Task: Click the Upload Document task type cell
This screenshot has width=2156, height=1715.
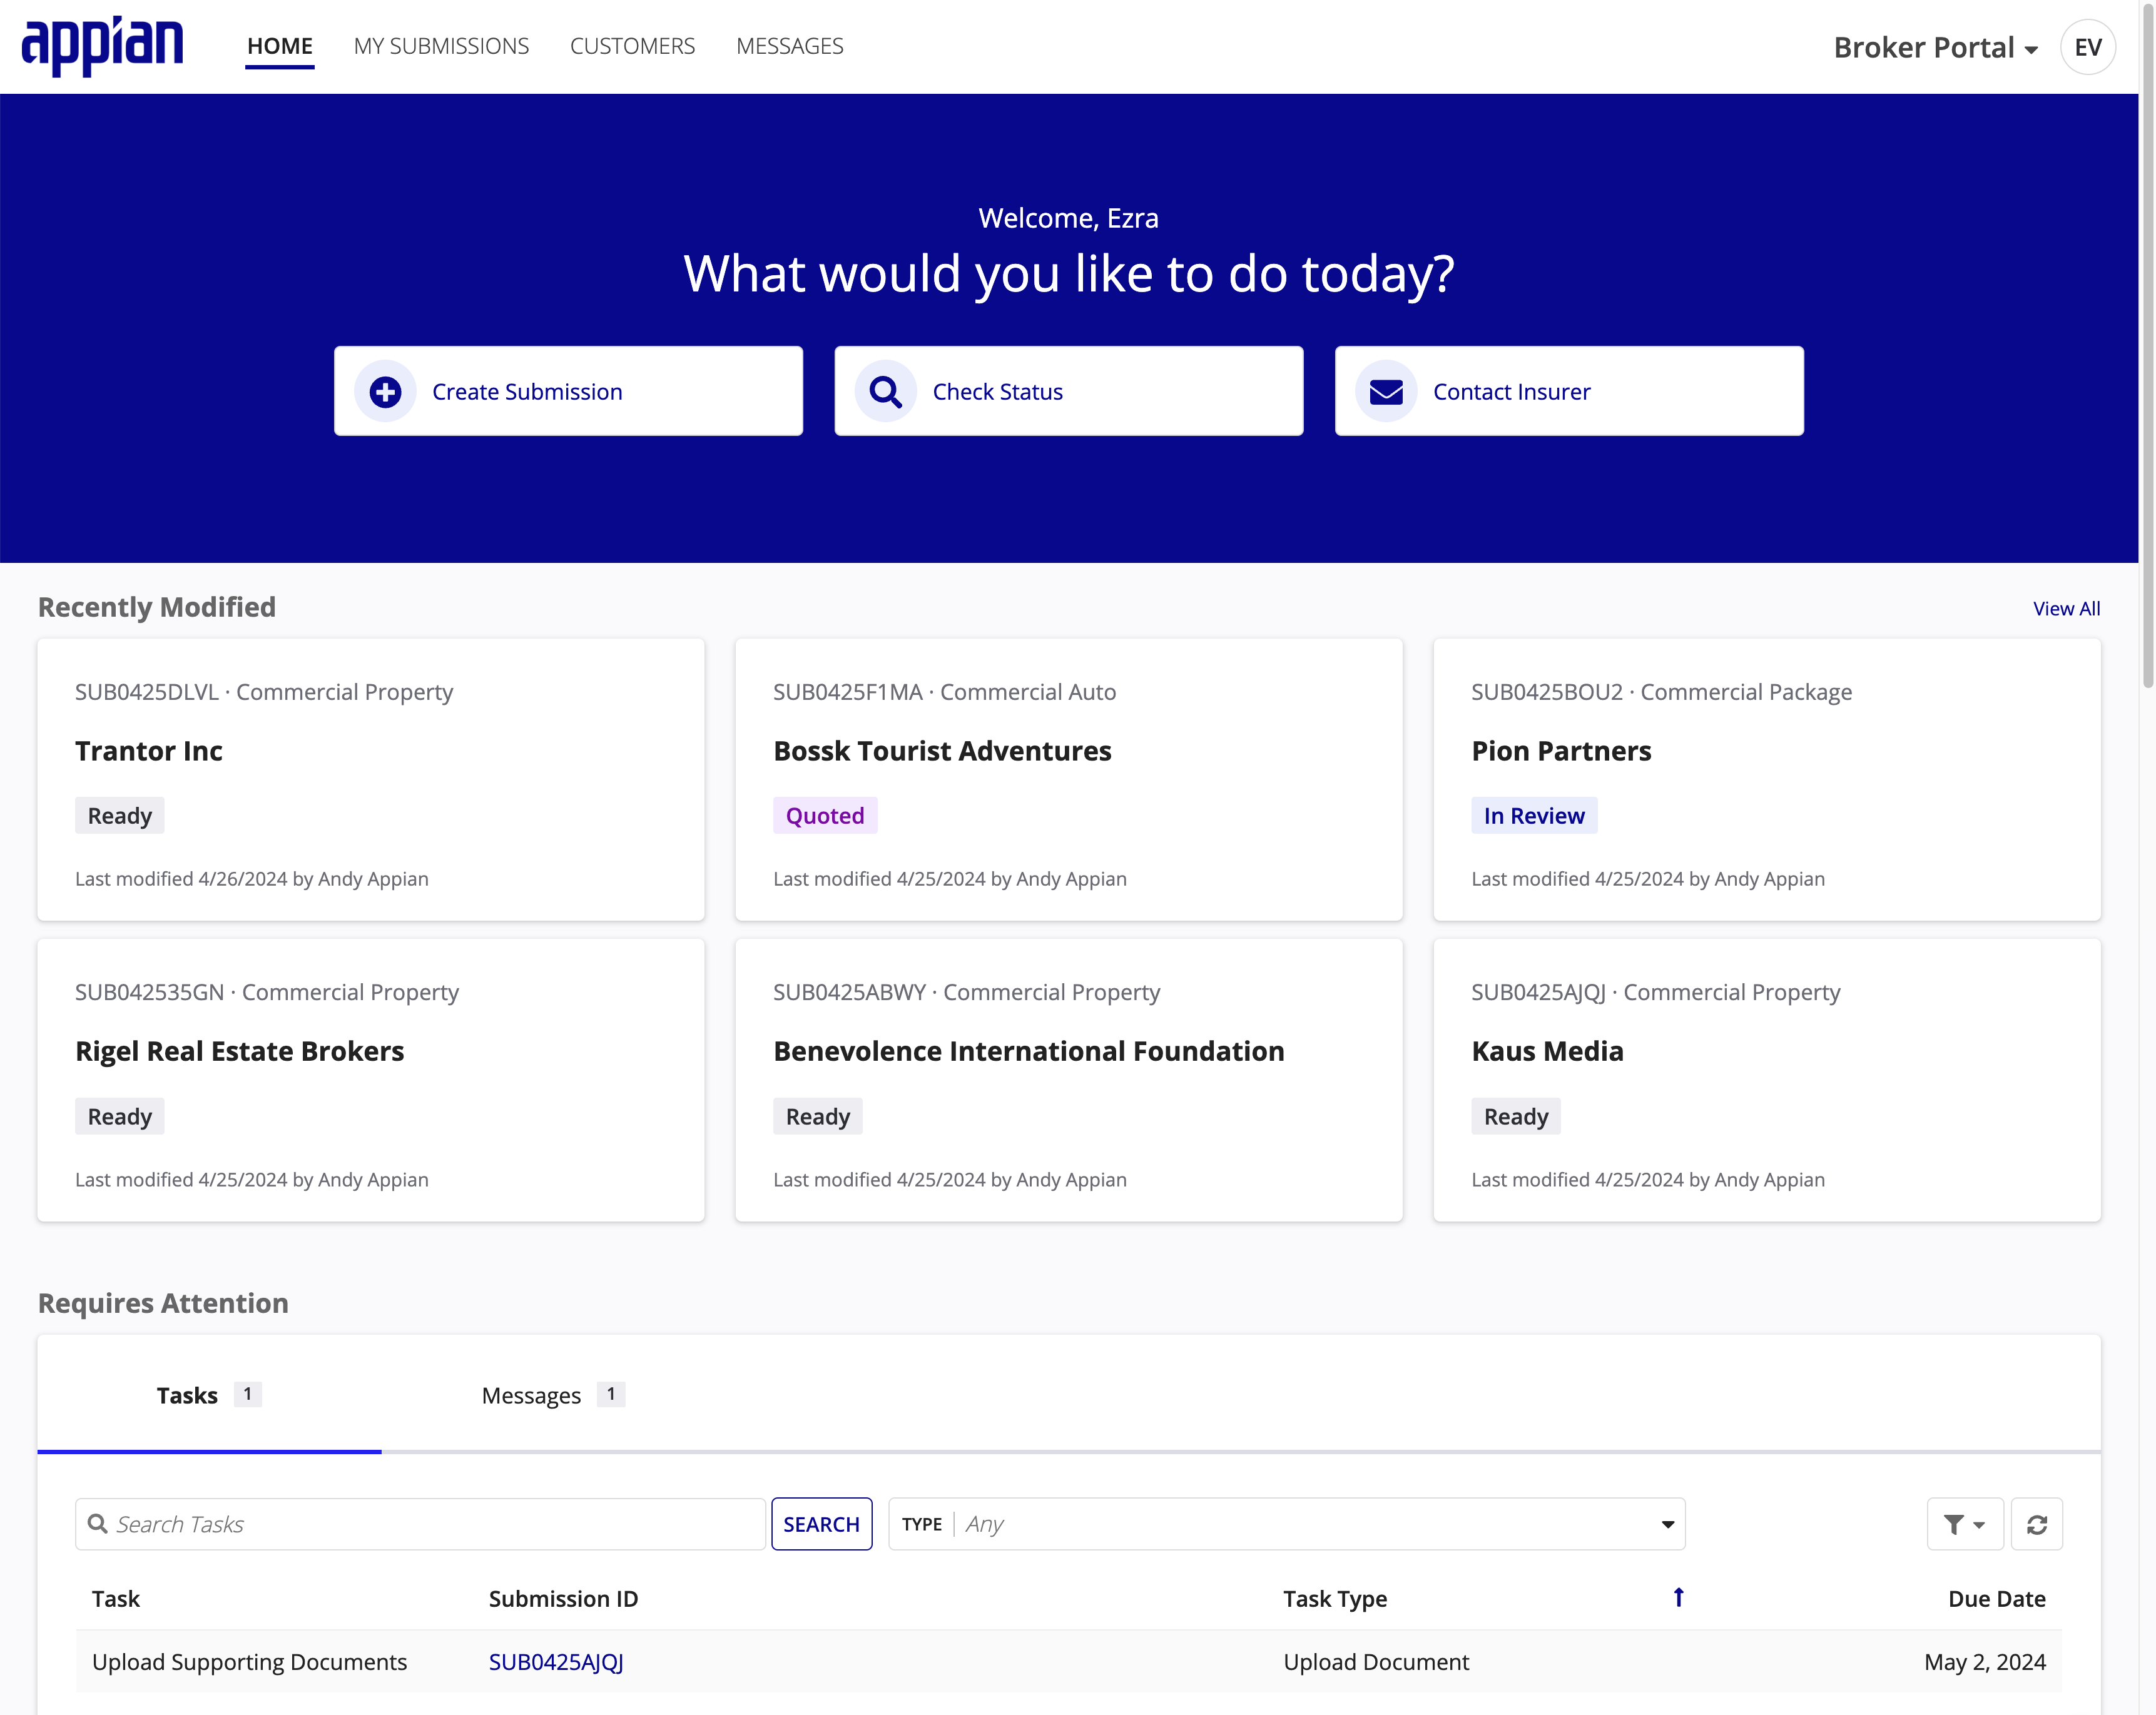Action: [x=1376, y=1662]
